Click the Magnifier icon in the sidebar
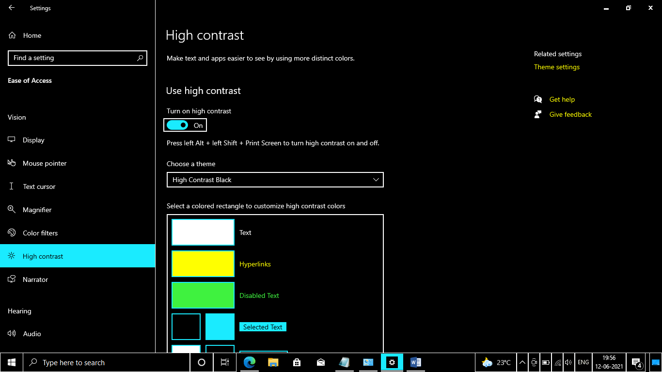 12,210
